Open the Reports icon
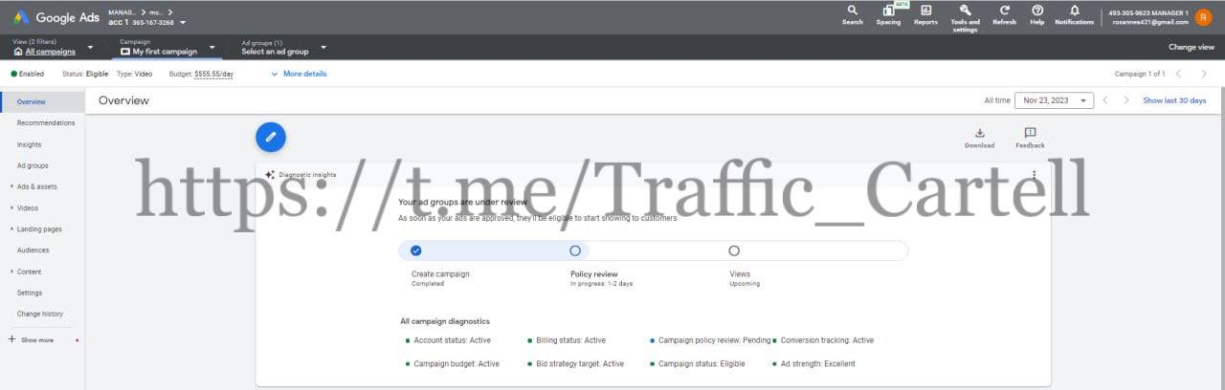 pos(925,10)
